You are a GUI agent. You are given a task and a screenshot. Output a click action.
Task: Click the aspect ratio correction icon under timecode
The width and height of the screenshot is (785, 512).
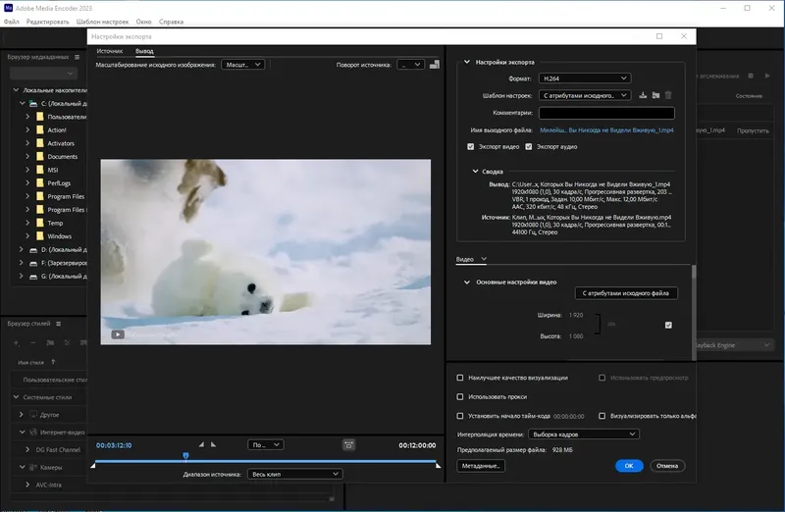(348, 444)
